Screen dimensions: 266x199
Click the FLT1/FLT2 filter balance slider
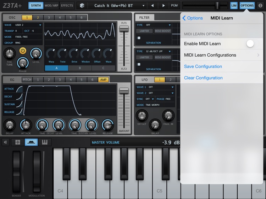[124, 46]
